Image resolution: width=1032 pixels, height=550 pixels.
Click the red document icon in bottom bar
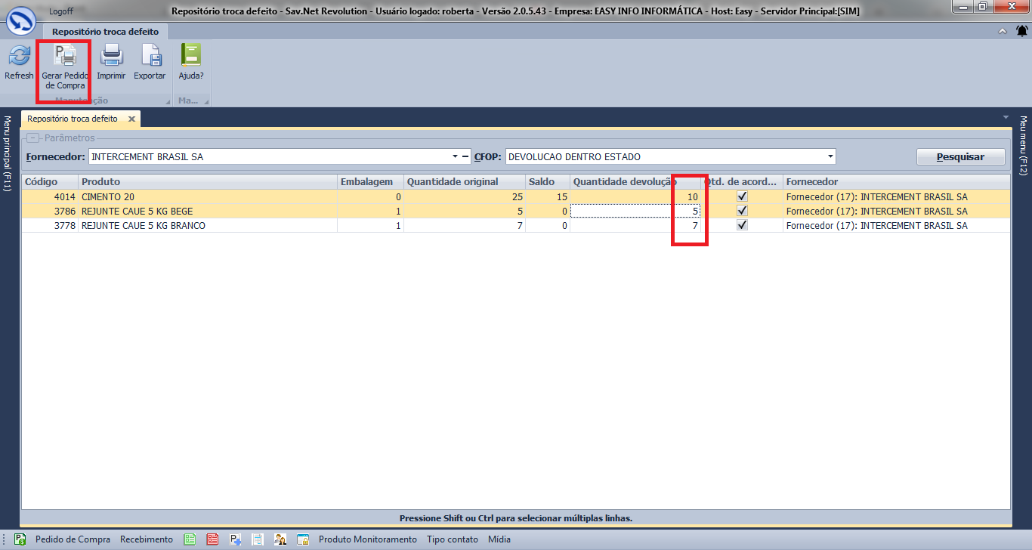212,539
